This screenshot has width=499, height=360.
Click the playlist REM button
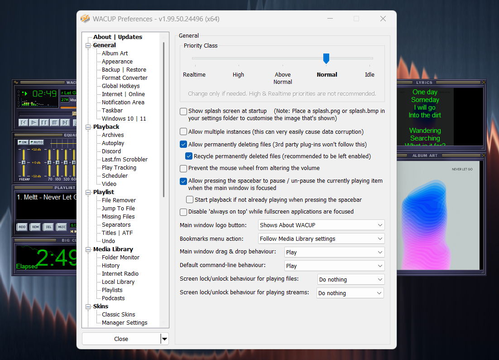pyautogui.click(x=35, y=227)
